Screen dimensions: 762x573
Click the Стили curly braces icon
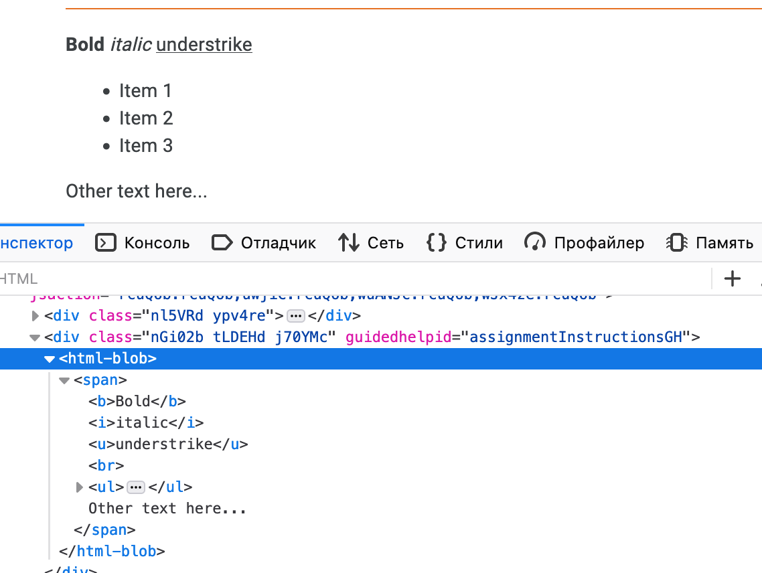tap(436, 242)
